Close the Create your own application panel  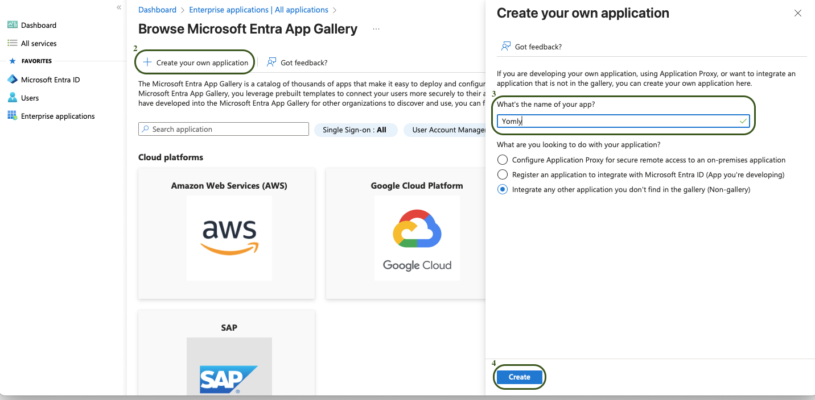(798, 13)
